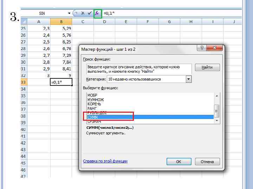Select row 40 header
Screen dimensions: 253x189
tap(24, 129)
